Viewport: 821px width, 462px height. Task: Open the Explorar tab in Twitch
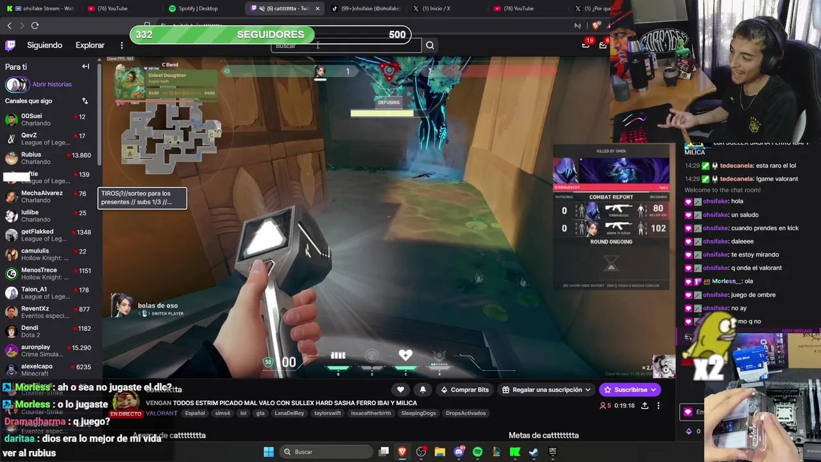(90, 45)
